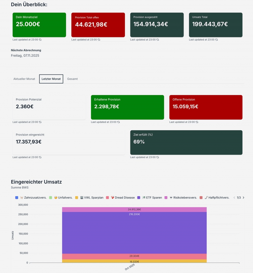Viewport: 253px width, 273px height.
Task: Go to next legend page
Action: (x=243, y=197)
